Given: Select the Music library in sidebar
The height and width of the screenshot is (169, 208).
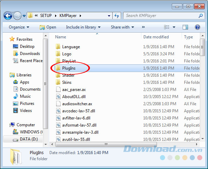Looking at the screenshot, I should 25,96.
